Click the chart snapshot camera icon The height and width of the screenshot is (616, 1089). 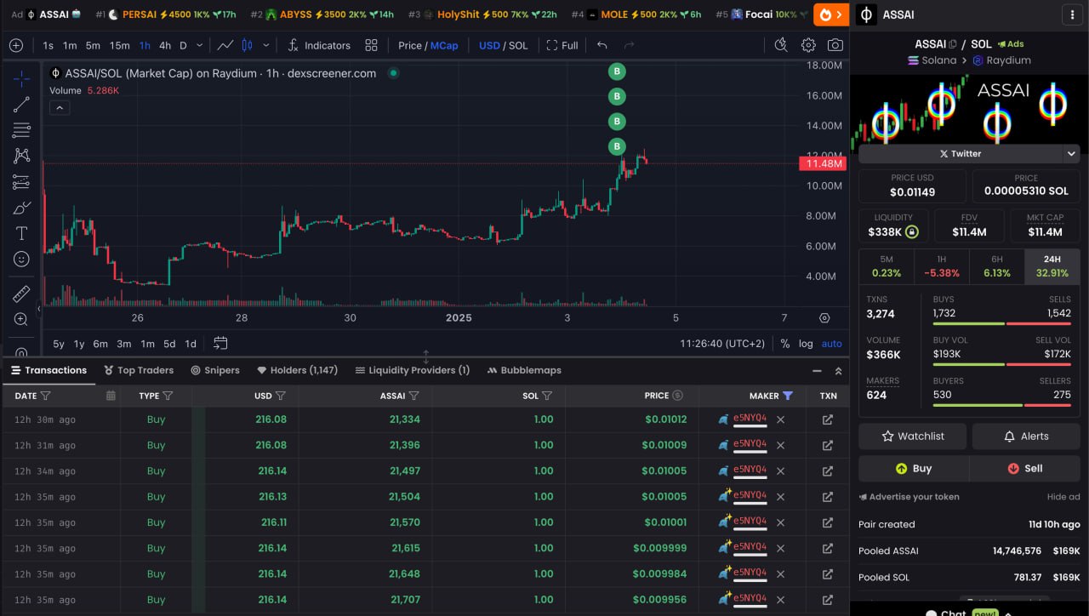[835, 45]
